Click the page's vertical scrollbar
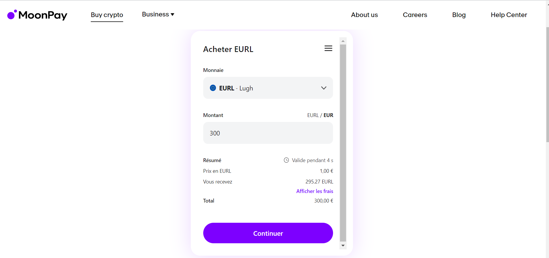This screenshot has height=258, width=549. [547, 84]
